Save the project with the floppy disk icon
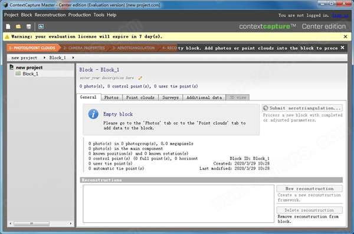Screen dimensions: 354x234 point(28,26)
